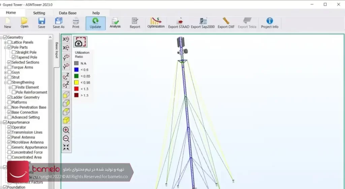
Task: Refresh the model with Update
Action: click(95, 23)
